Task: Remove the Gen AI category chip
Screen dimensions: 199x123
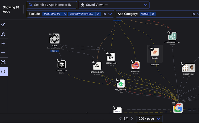Action: click(153, 14)
